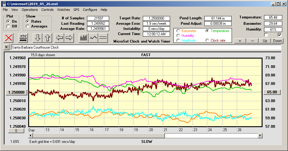
Task: Open the Controls menu
Action: [x=47, y=10]
